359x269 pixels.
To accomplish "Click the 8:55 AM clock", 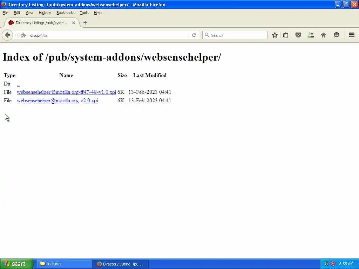I will pyautogui.click(x=346, y=264).
